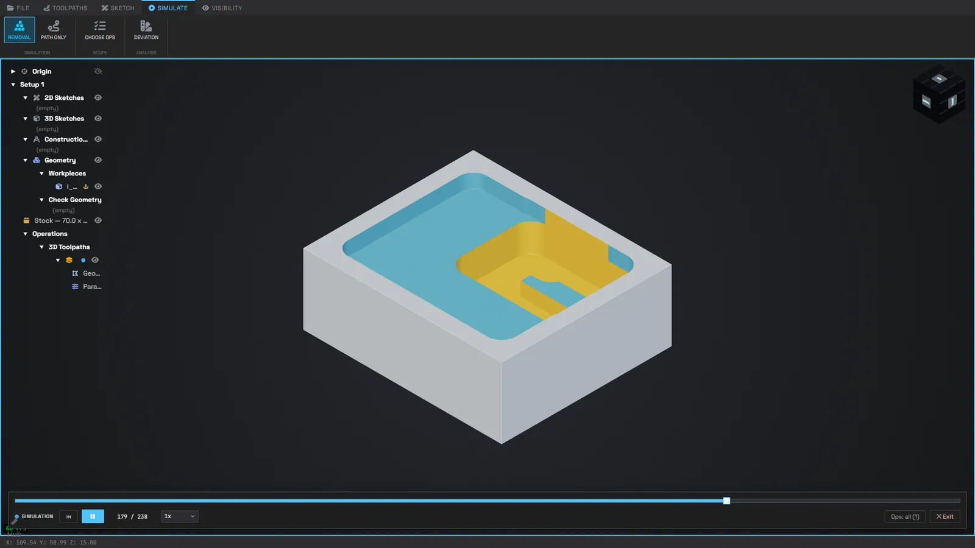This screenshot has height=548, width=975.
Task: Click the view orientation cube
Action: pos(939,94)
